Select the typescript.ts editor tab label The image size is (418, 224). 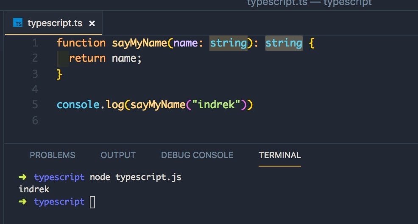(x=55, y=23)
